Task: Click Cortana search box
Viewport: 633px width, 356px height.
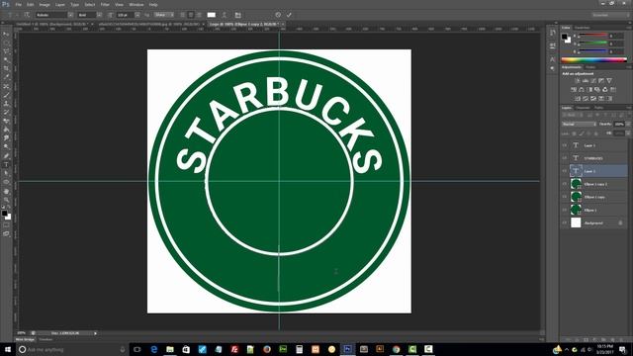Action: click(x=72, y=349)
